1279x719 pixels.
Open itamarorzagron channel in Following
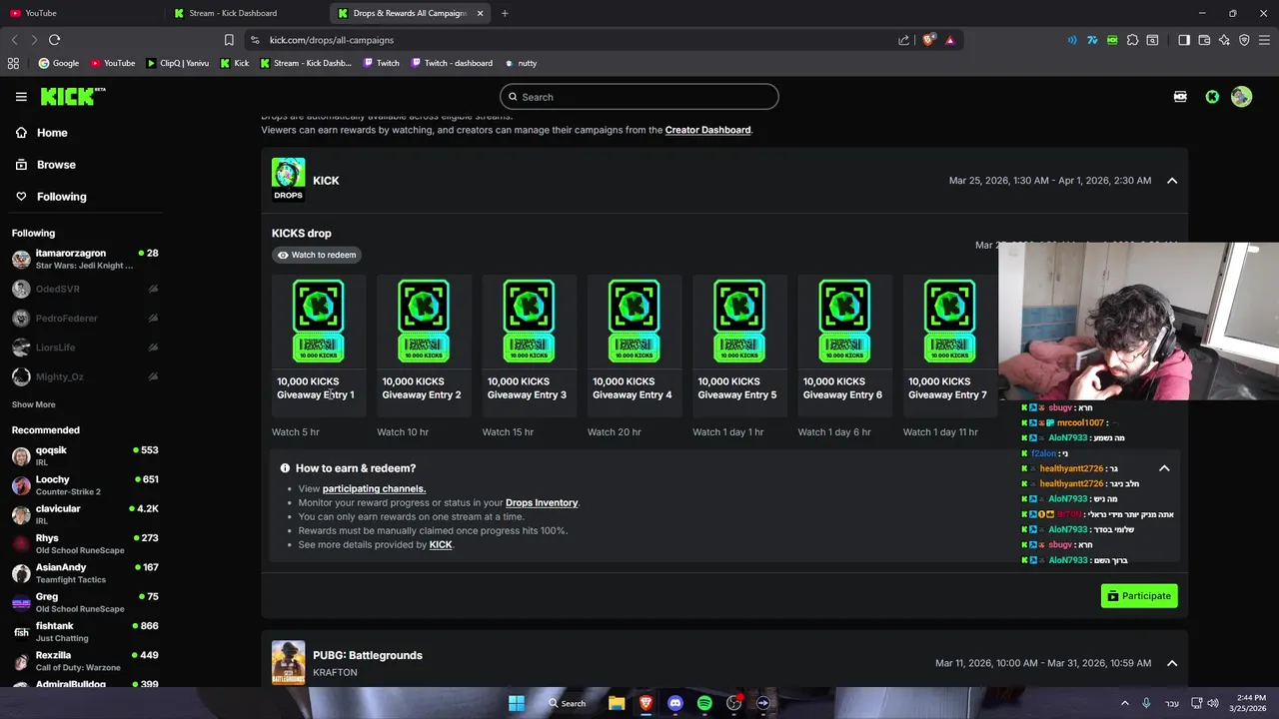[x=84, y=259]
